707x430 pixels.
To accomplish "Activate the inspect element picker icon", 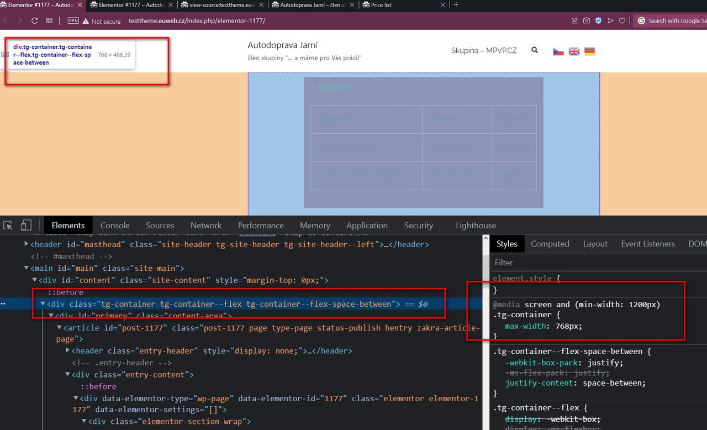I will pyautogui.click(x=8, y=226).
